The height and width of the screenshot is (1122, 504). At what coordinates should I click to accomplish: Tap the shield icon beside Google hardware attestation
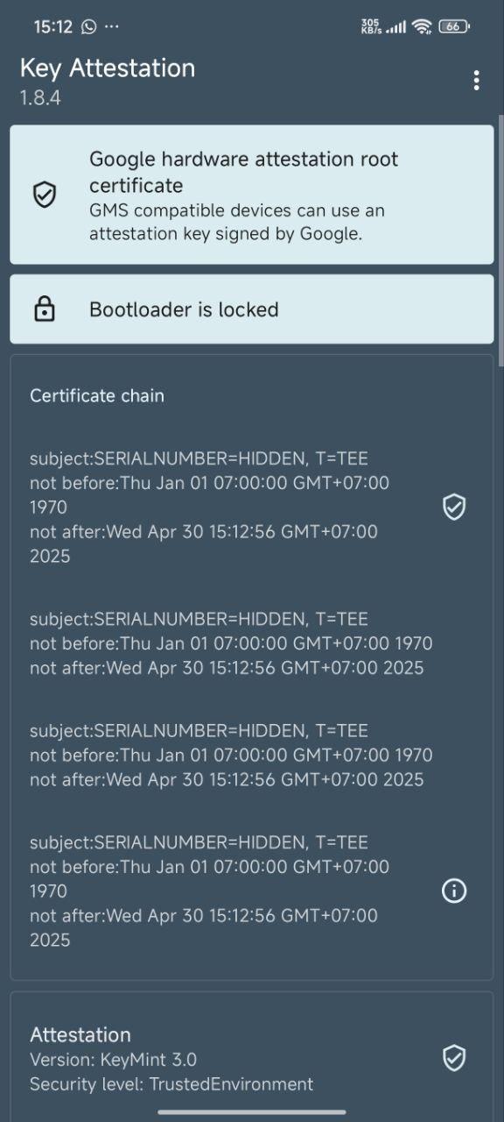point(45,195)
